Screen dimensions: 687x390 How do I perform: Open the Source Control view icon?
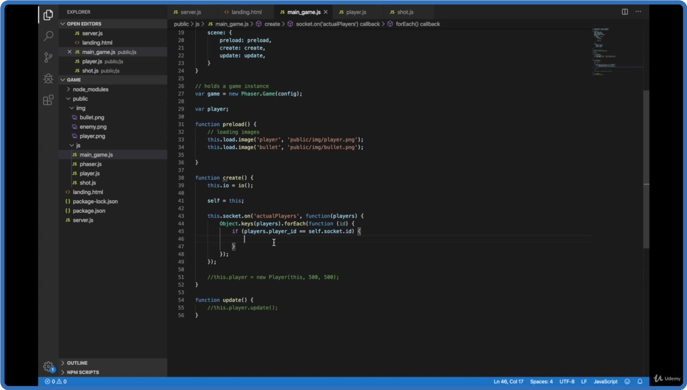click(48, 57)
